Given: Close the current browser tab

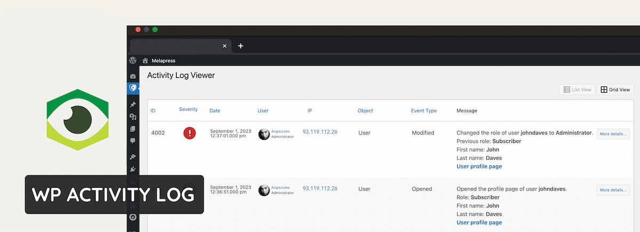Looking at the screenshot, I should point(225,46).
